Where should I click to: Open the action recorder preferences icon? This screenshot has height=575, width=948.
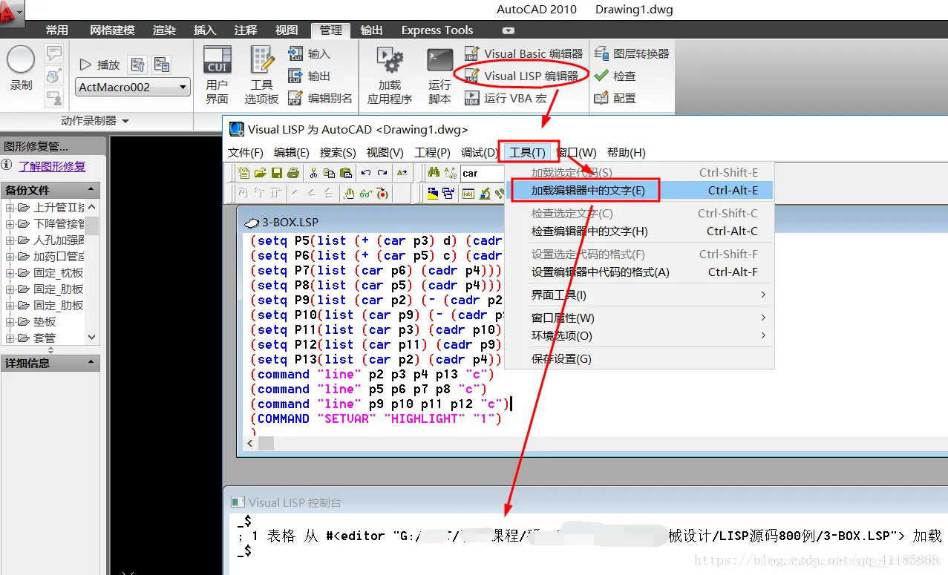coord(137,65)
